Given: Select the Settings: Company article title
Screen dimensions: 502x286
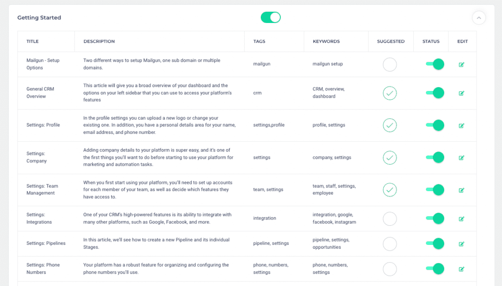Looking at the screenshot, I should (x=36, y=157).
